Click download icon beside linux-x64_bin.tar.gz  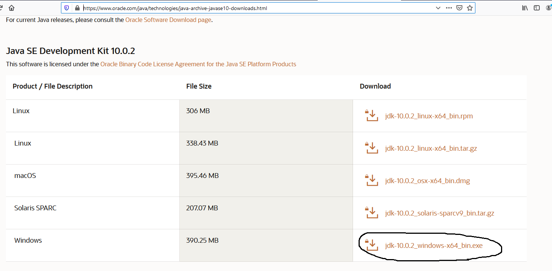(371, 148)
